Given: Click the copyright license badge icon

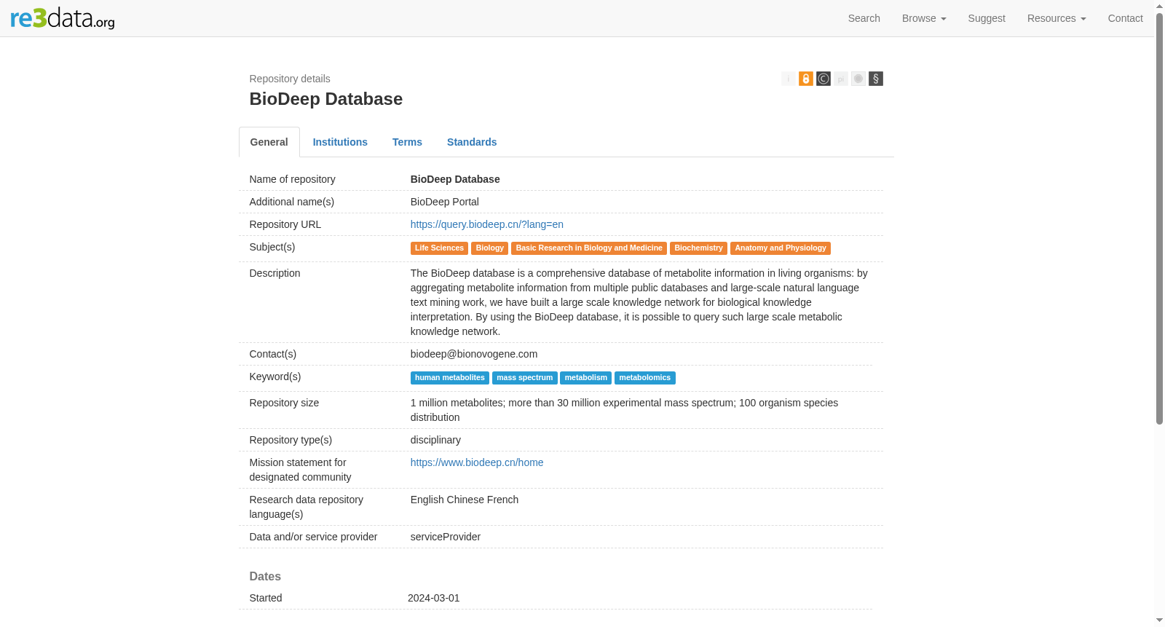Looking at the screenshot, I should [x=824, y=79].
